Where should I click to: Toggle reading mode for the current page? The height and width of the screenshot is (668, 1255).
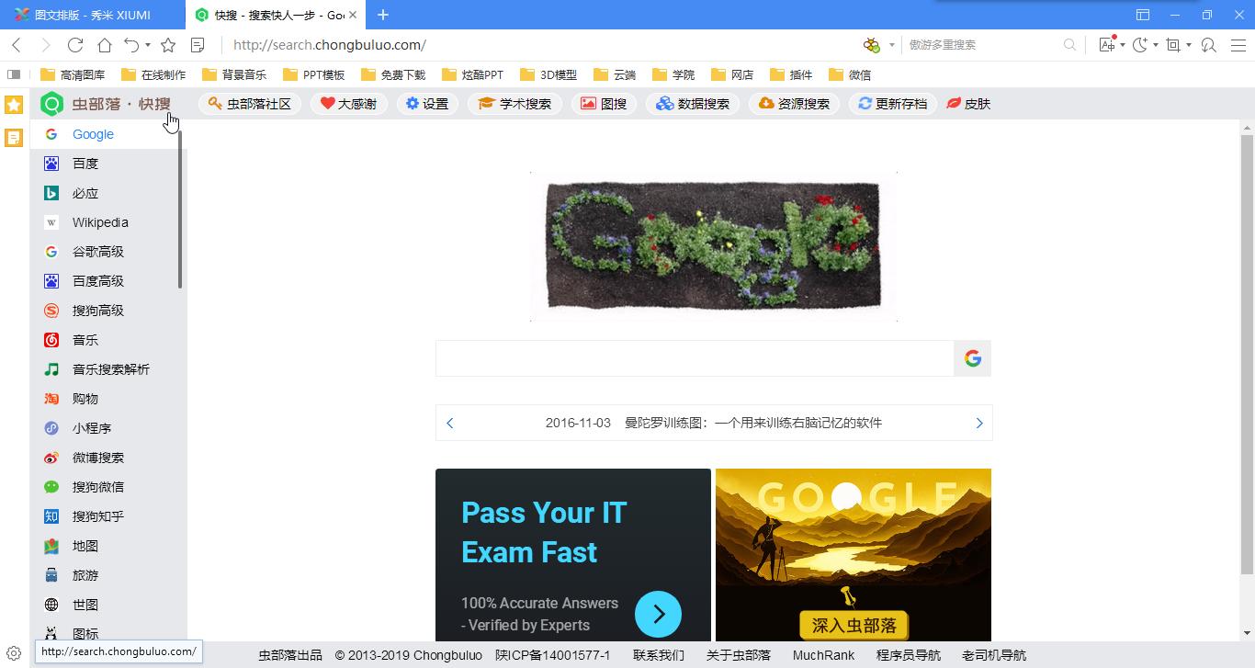[197, 44]
